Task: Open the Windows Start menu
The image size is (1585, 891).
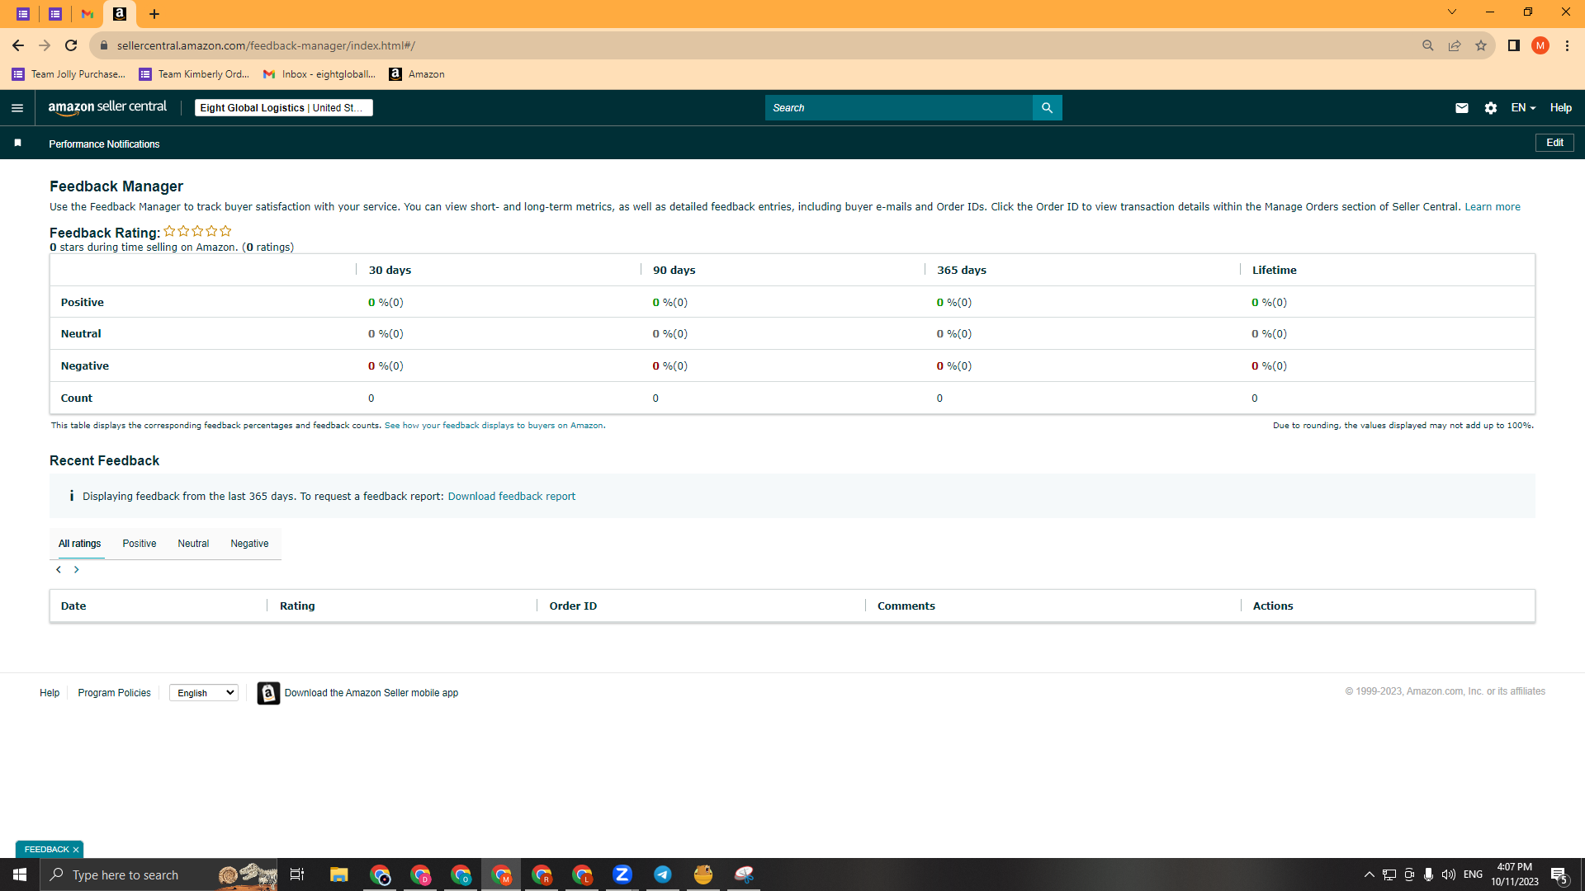Action: [x=20, y=874]
